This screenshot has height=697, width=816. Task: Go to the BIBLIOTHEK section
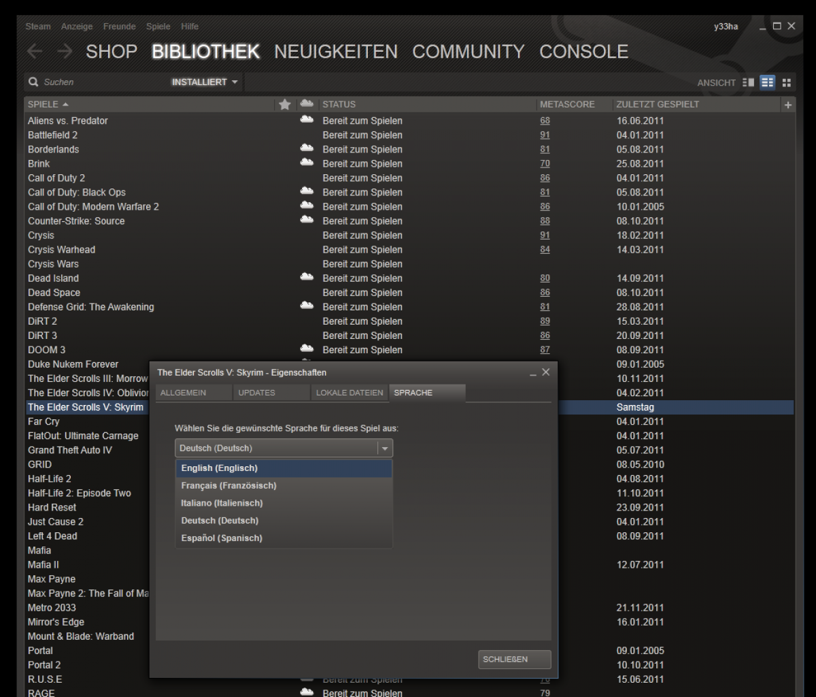pyautogui.click(x=206, y=52)
